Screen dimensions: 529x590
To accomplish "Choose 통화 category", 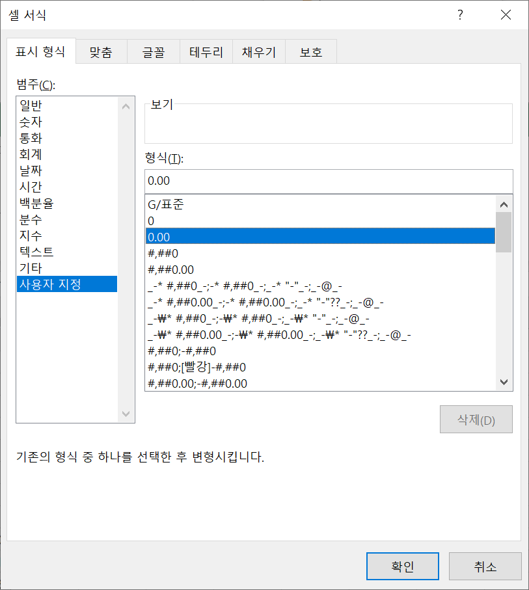I will click(x=67, y=138).
